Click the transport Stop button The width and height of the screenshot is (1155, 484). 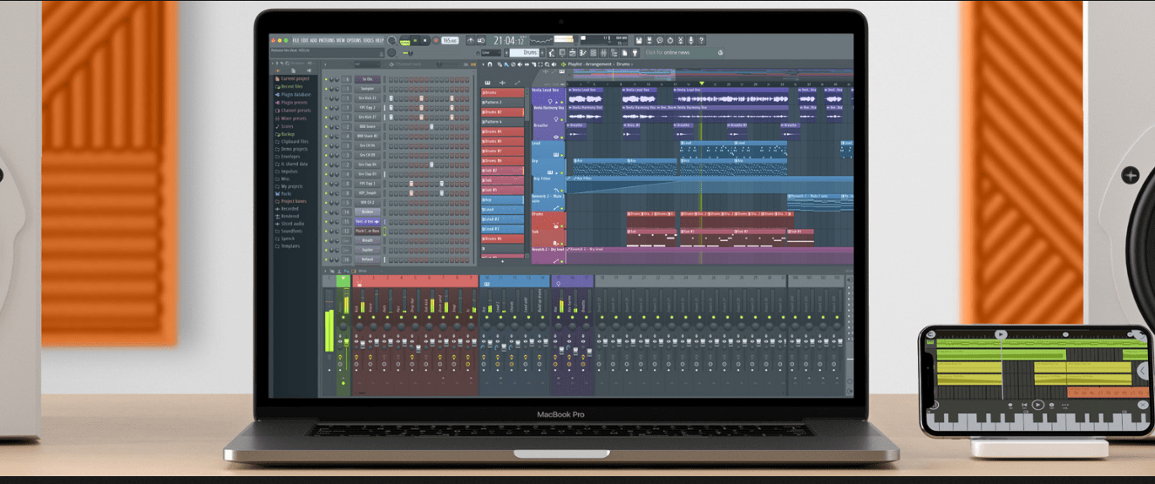(x=425, y=40)
